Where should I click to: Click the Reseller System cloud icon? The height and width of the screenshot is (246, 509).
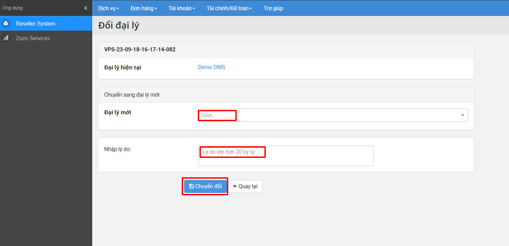(x=5, y=23)
